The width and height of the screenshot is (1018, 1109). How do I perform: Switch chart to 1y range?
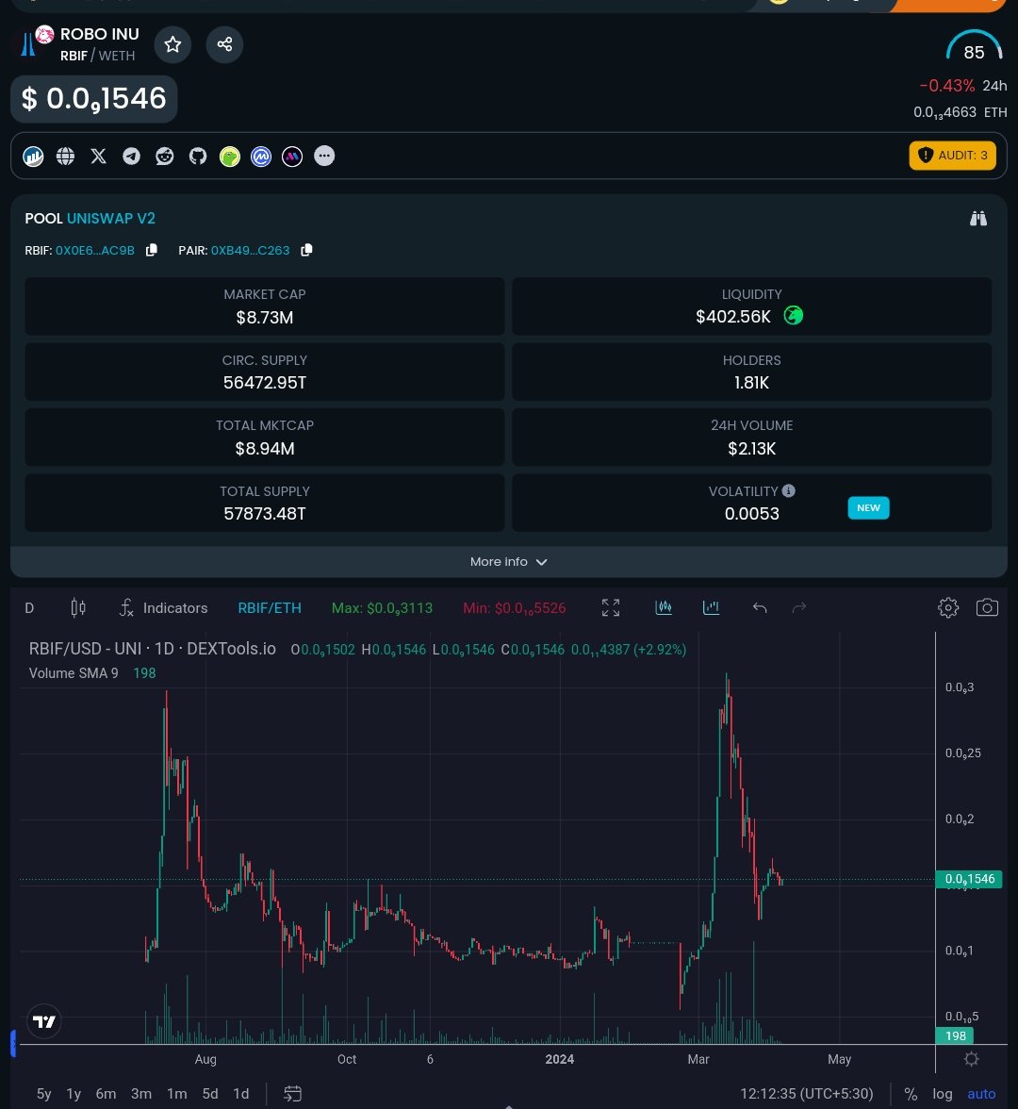pyautogui.click(x=74, y=1093)
